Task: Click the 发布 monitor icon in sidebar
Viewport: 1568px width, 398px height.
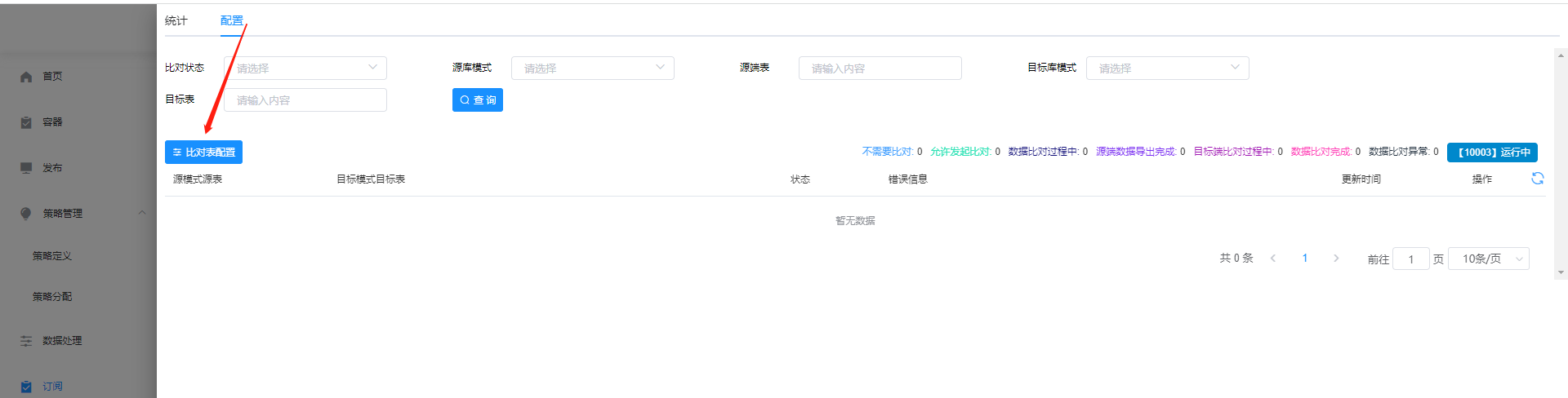Action: coord(26,168)
